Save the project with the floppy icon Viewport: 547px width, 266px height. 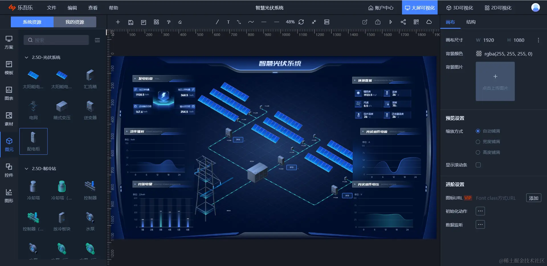click(131, 22)
